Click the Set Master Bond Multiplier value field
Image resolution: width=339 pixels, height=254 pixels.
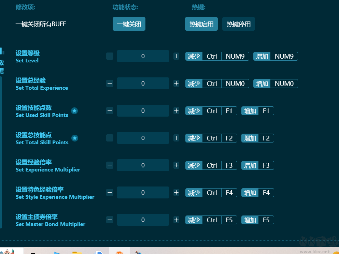pos(143,220)
